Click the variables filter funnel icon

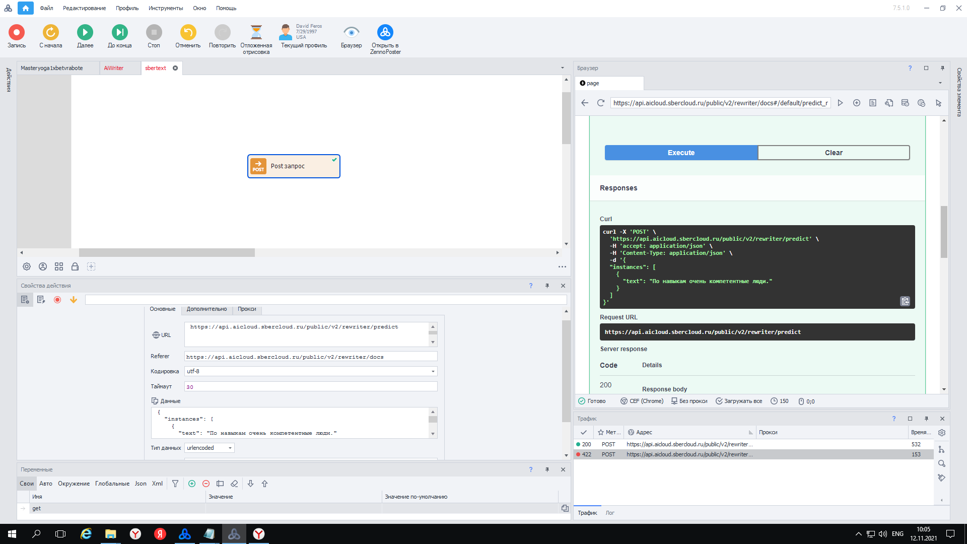coord(175,484)
